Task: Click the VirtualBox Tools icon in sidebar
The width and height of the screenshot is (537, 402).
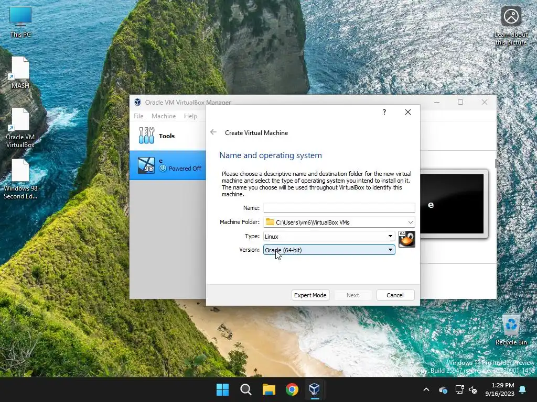Action: tap(147, 136)
